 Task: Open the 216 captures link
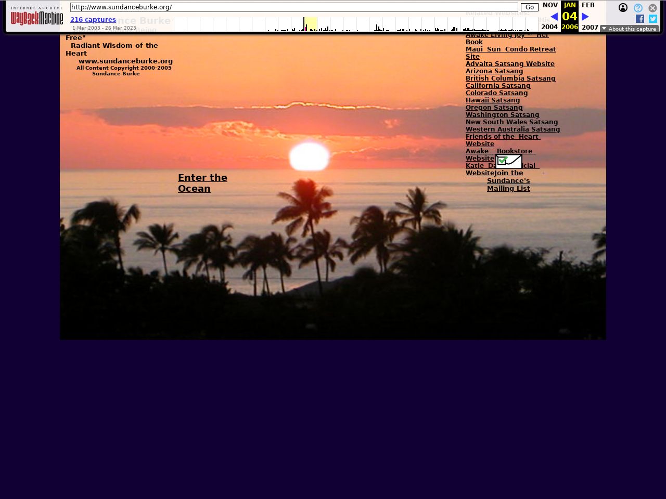point(93,20)
